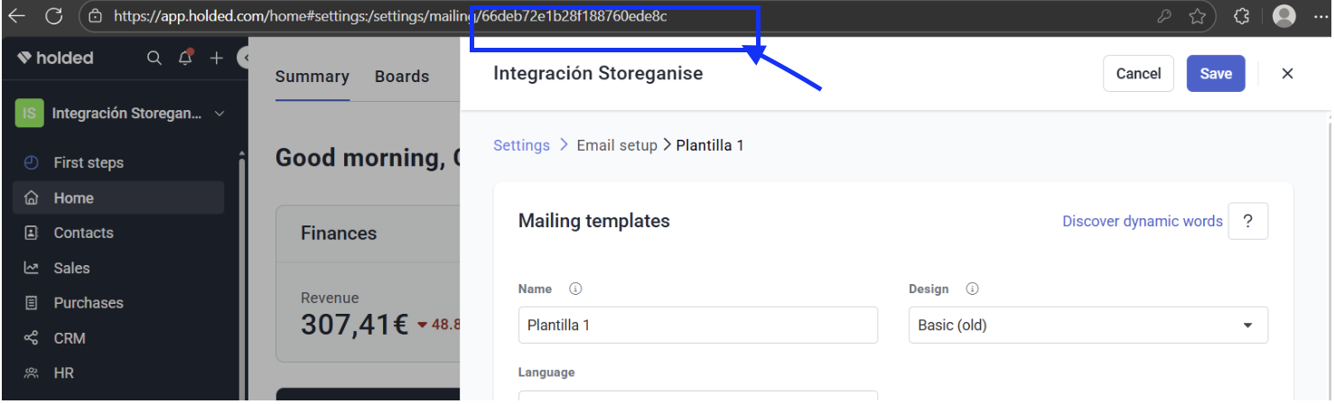The image size is (1335, 404).
Task: Open search magnifier in Holded sidebar
Action: point(154,58)
